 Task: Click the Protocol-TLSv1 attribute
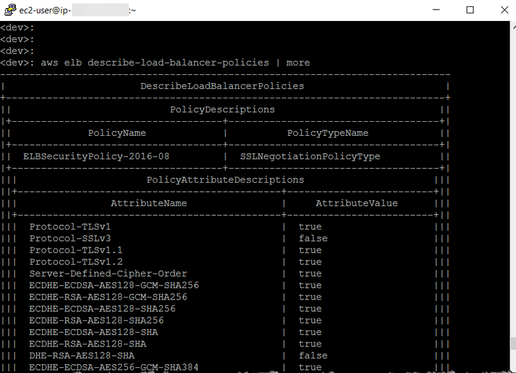pyautogui.click(x=70, y=226)
